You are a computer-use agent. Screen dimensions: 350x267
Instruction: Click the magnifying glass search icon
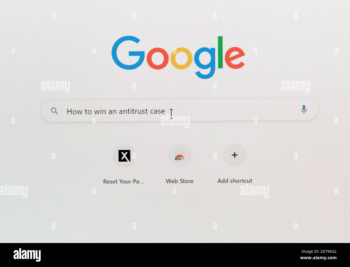point(54,111)
